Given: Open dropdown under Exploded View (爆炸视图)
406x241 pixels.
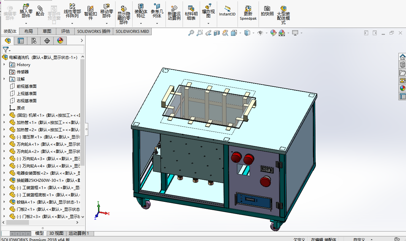Looking at the screenshot, I should [208, 23].
